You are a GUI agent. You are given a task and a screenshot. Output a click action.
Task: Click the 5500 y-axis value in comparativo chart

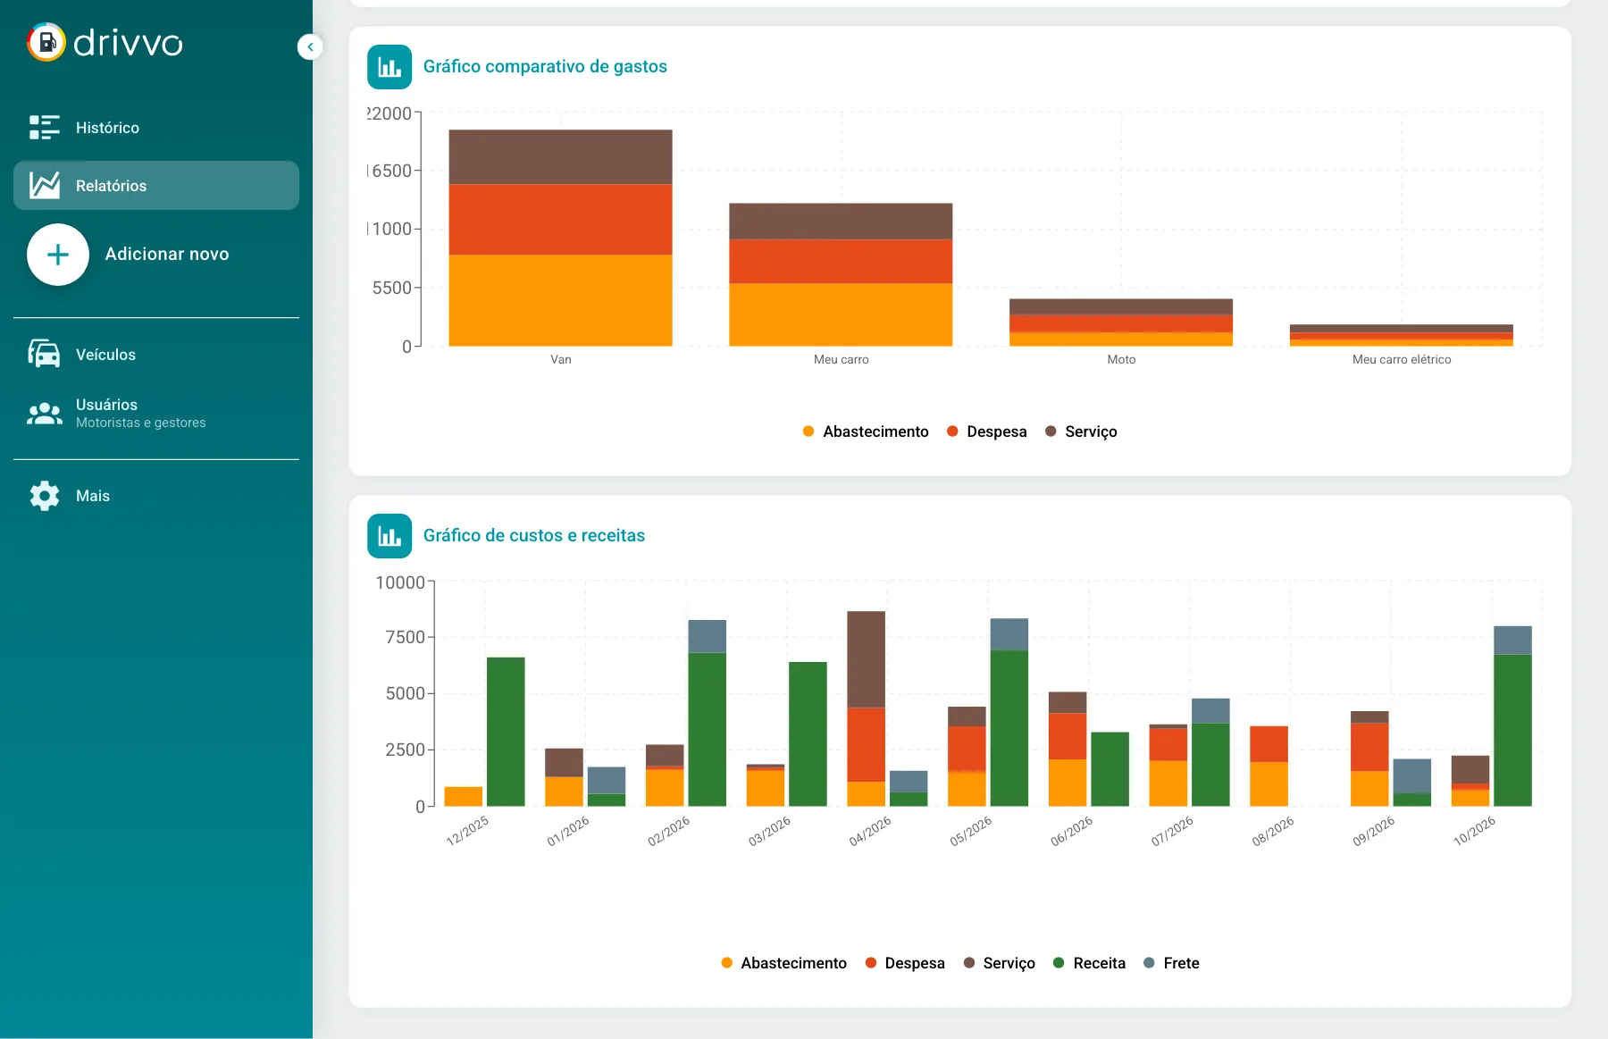(392, 288)
